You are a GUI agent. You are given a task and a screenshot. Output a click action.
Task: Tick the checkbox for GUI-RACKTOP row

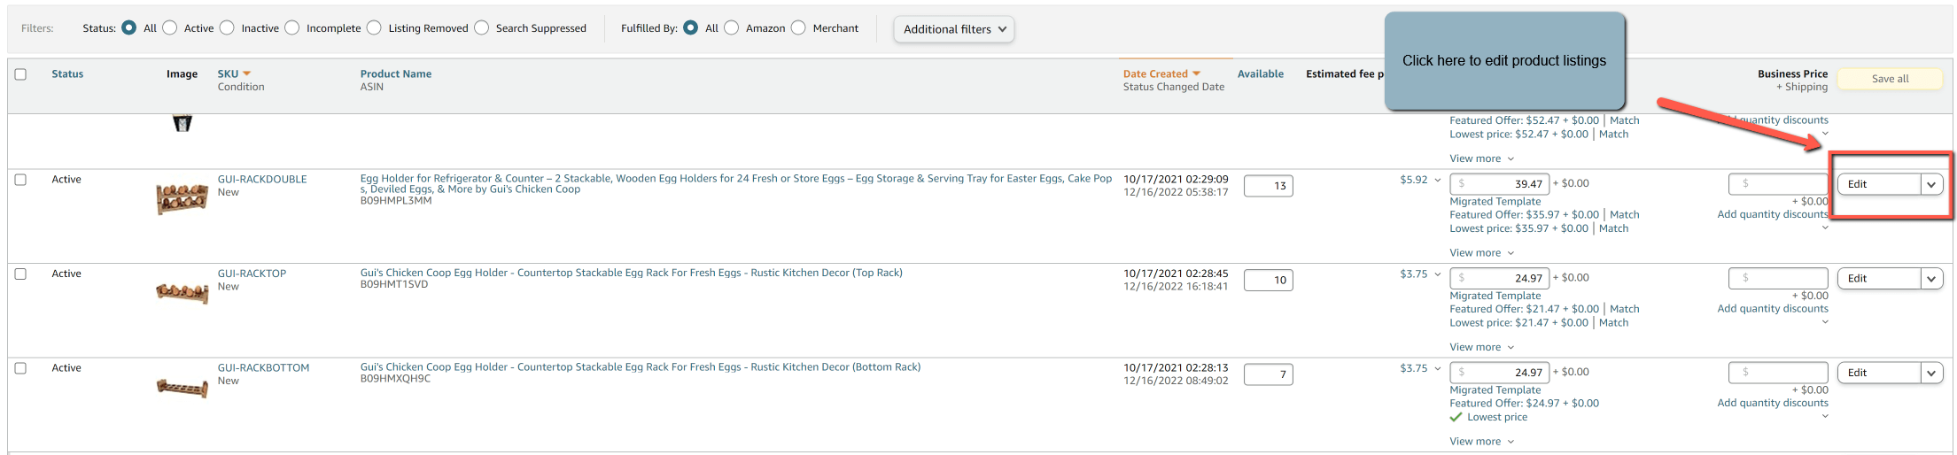[x=21, y=274]
